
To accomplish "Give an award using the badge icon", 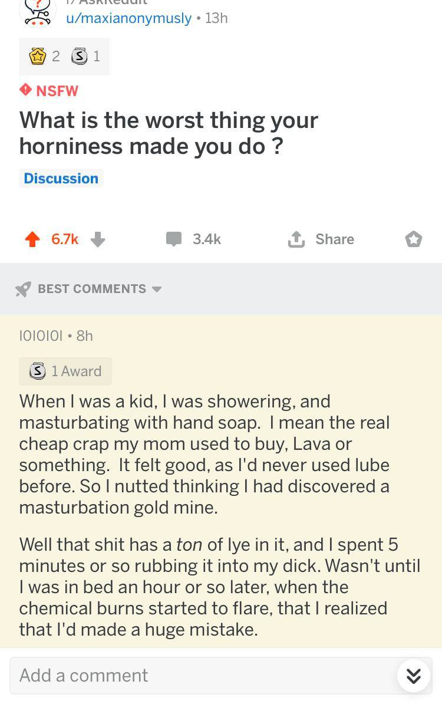I will click(414, 239).
